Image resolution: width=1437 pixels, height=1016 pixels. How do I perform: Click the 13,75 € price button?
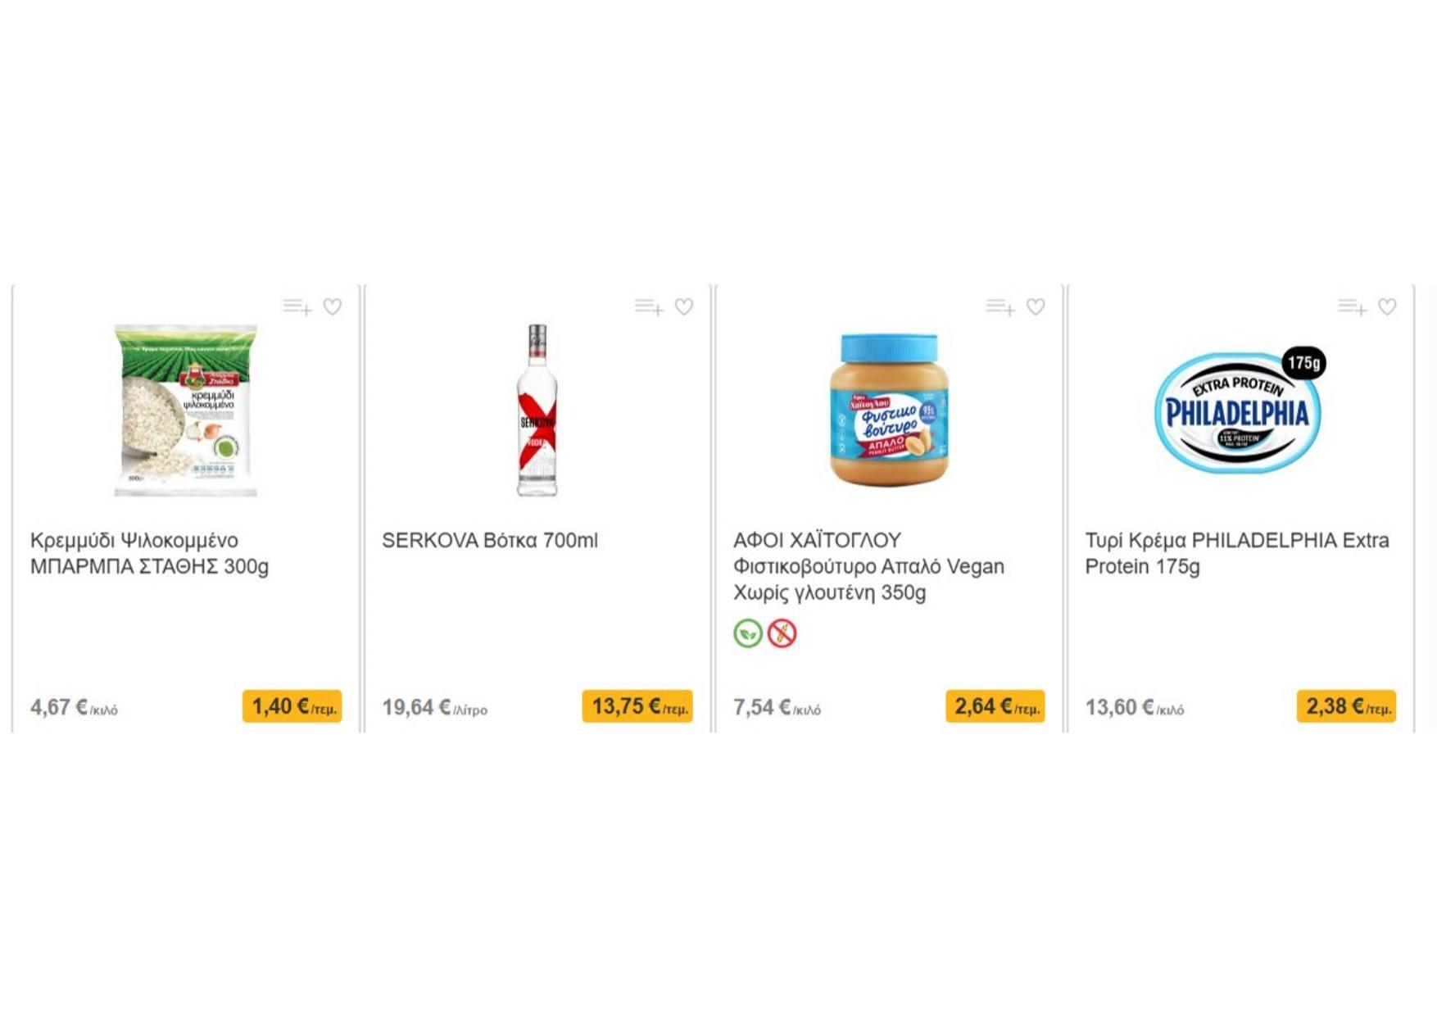click(x=637, y=706)
